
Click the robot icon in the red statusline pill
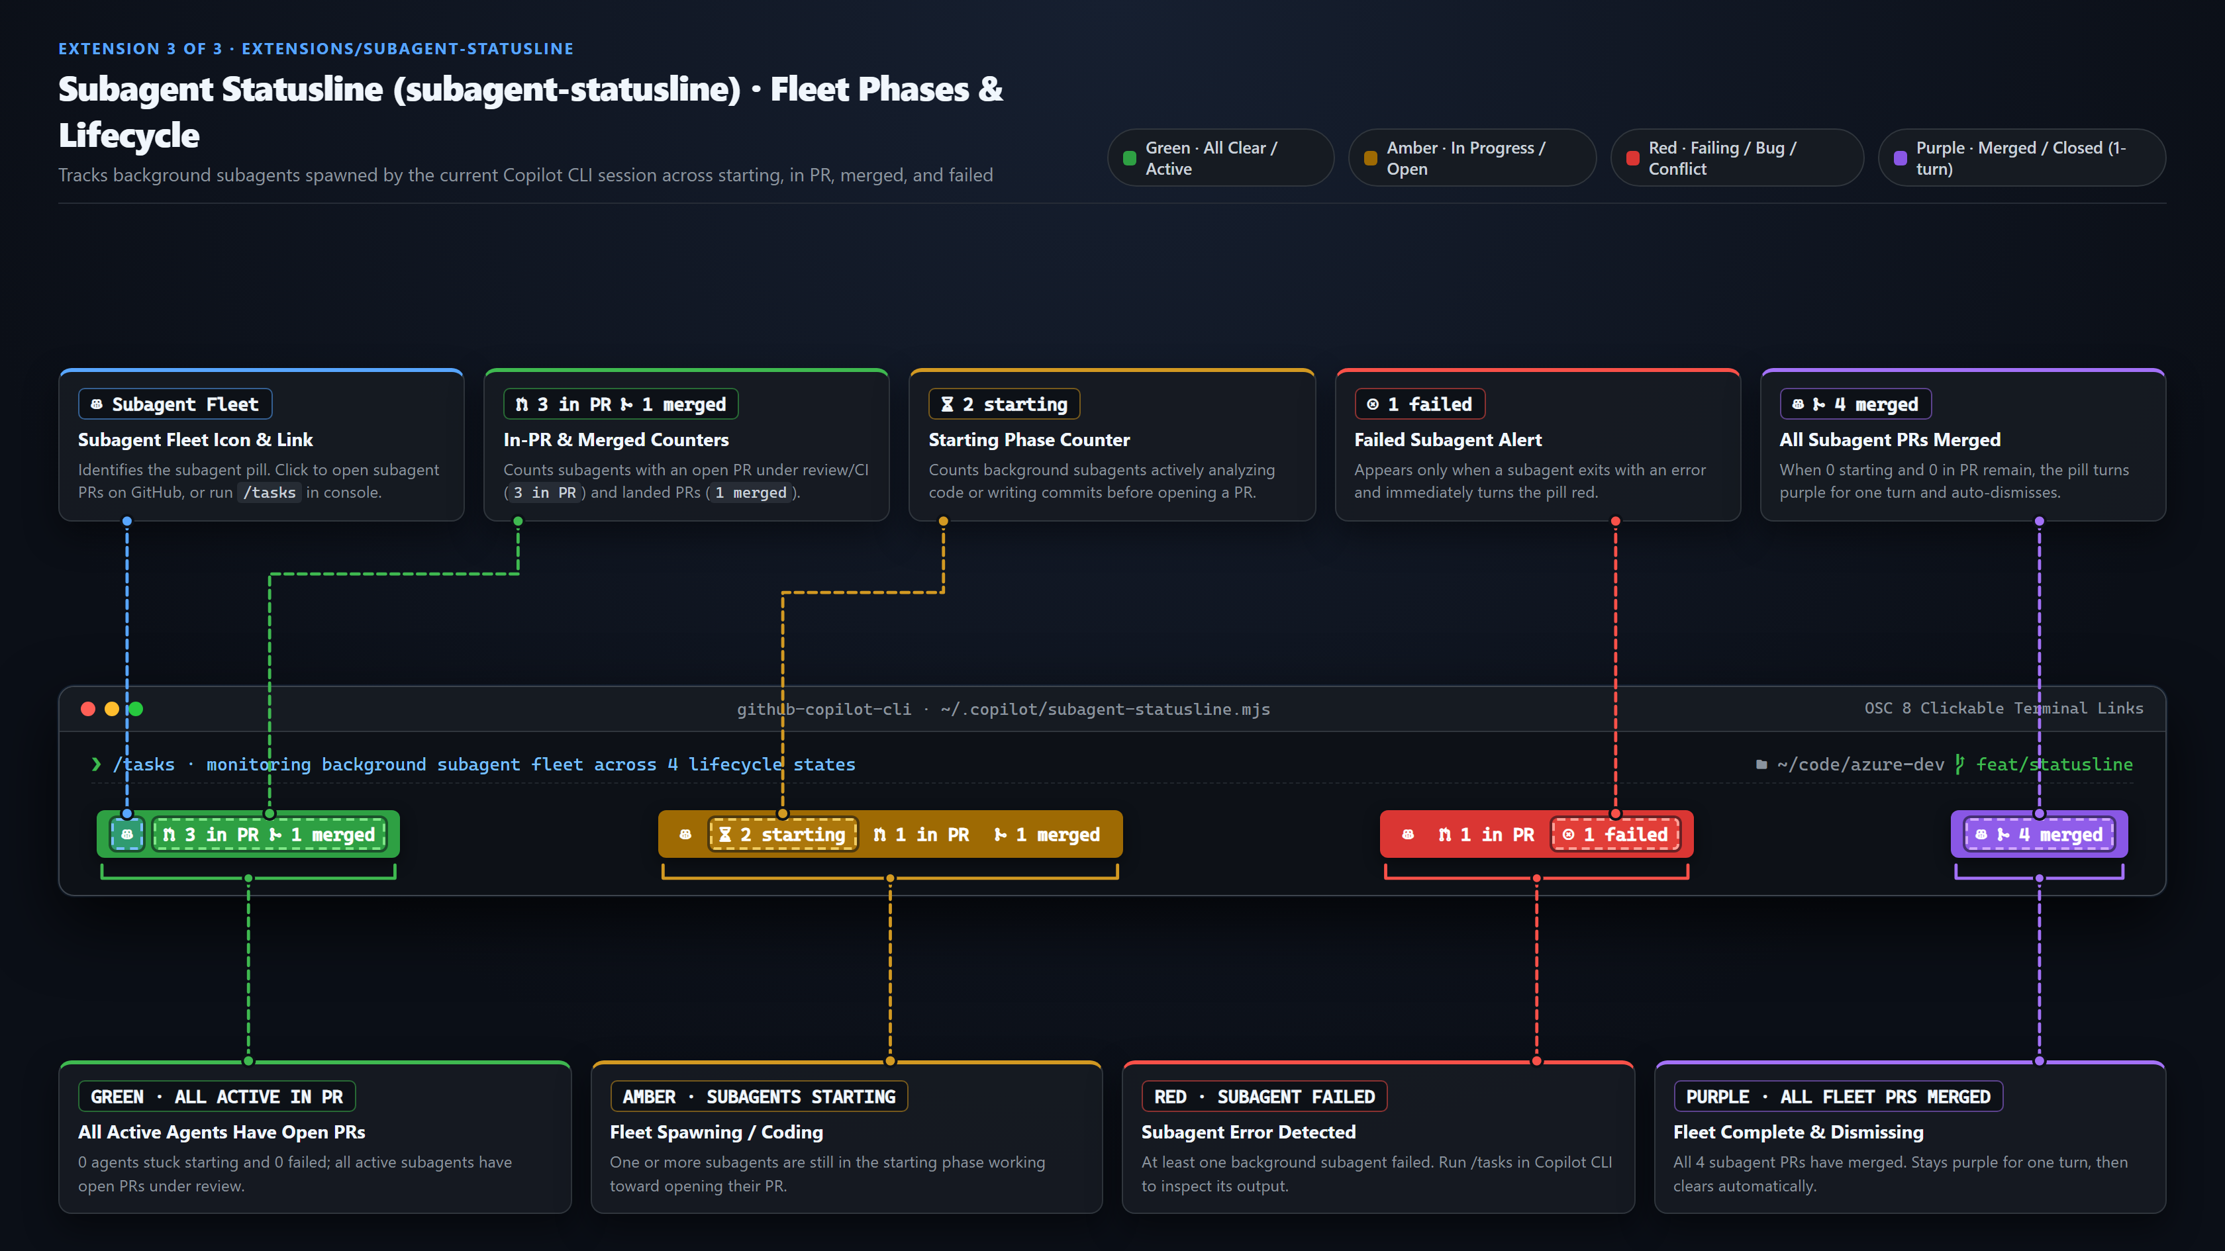pyautogui.click(x=1408, y=835)
